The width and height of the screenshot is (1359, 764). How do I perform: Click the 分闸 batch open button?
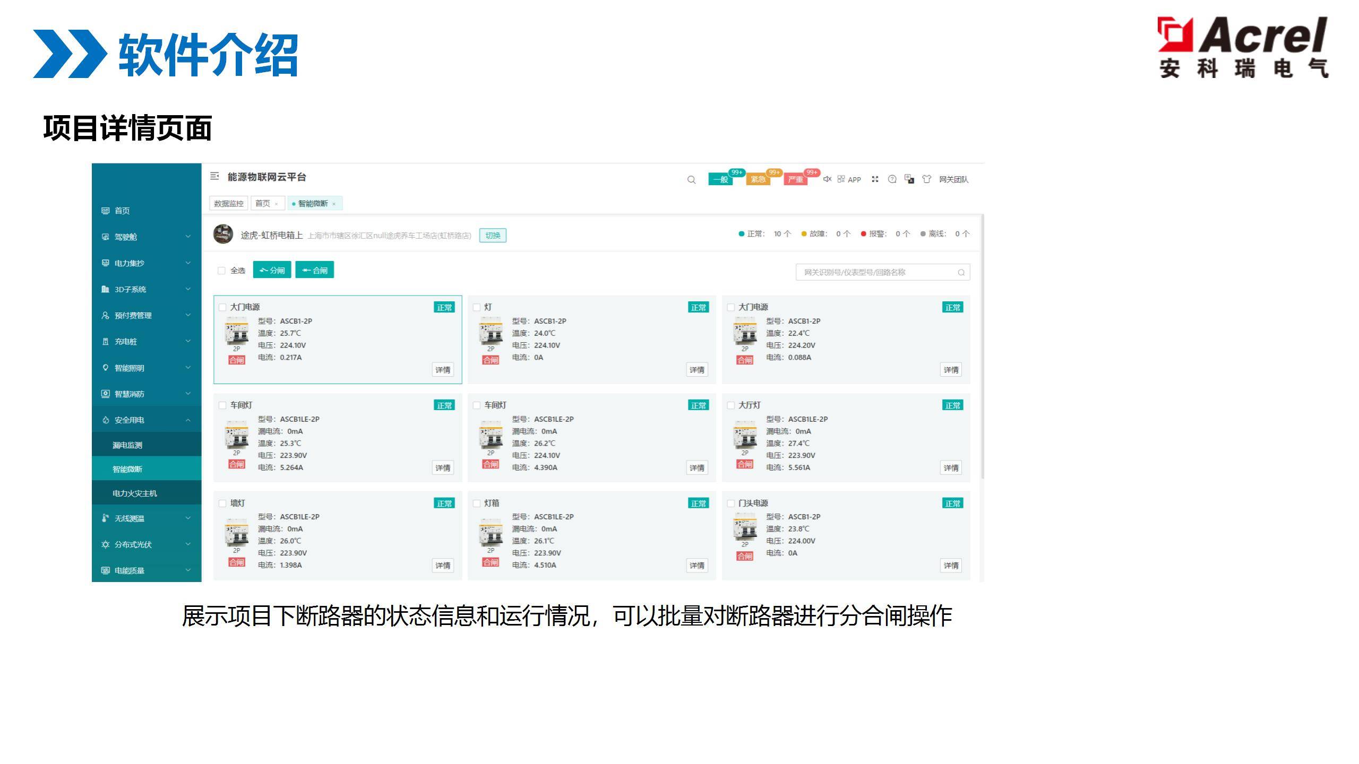[272, 271]
